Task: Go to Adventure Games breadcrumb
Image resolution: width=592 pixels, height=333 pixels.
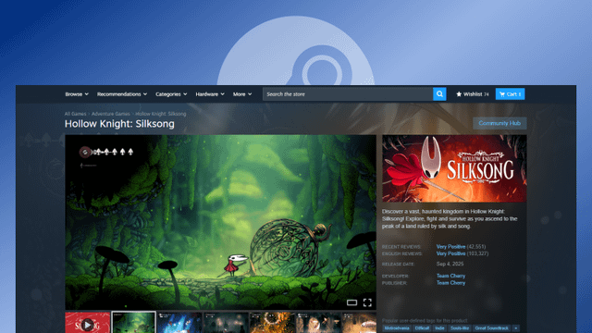Action: [111, 114]
